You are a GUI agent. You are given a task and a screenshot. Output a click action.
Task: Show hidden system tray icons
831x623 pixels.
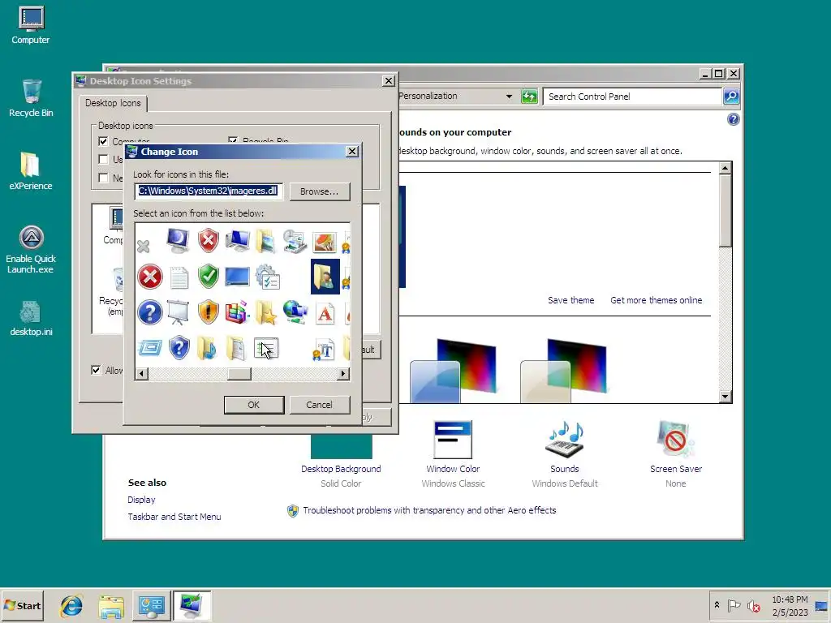coord(717,605)
